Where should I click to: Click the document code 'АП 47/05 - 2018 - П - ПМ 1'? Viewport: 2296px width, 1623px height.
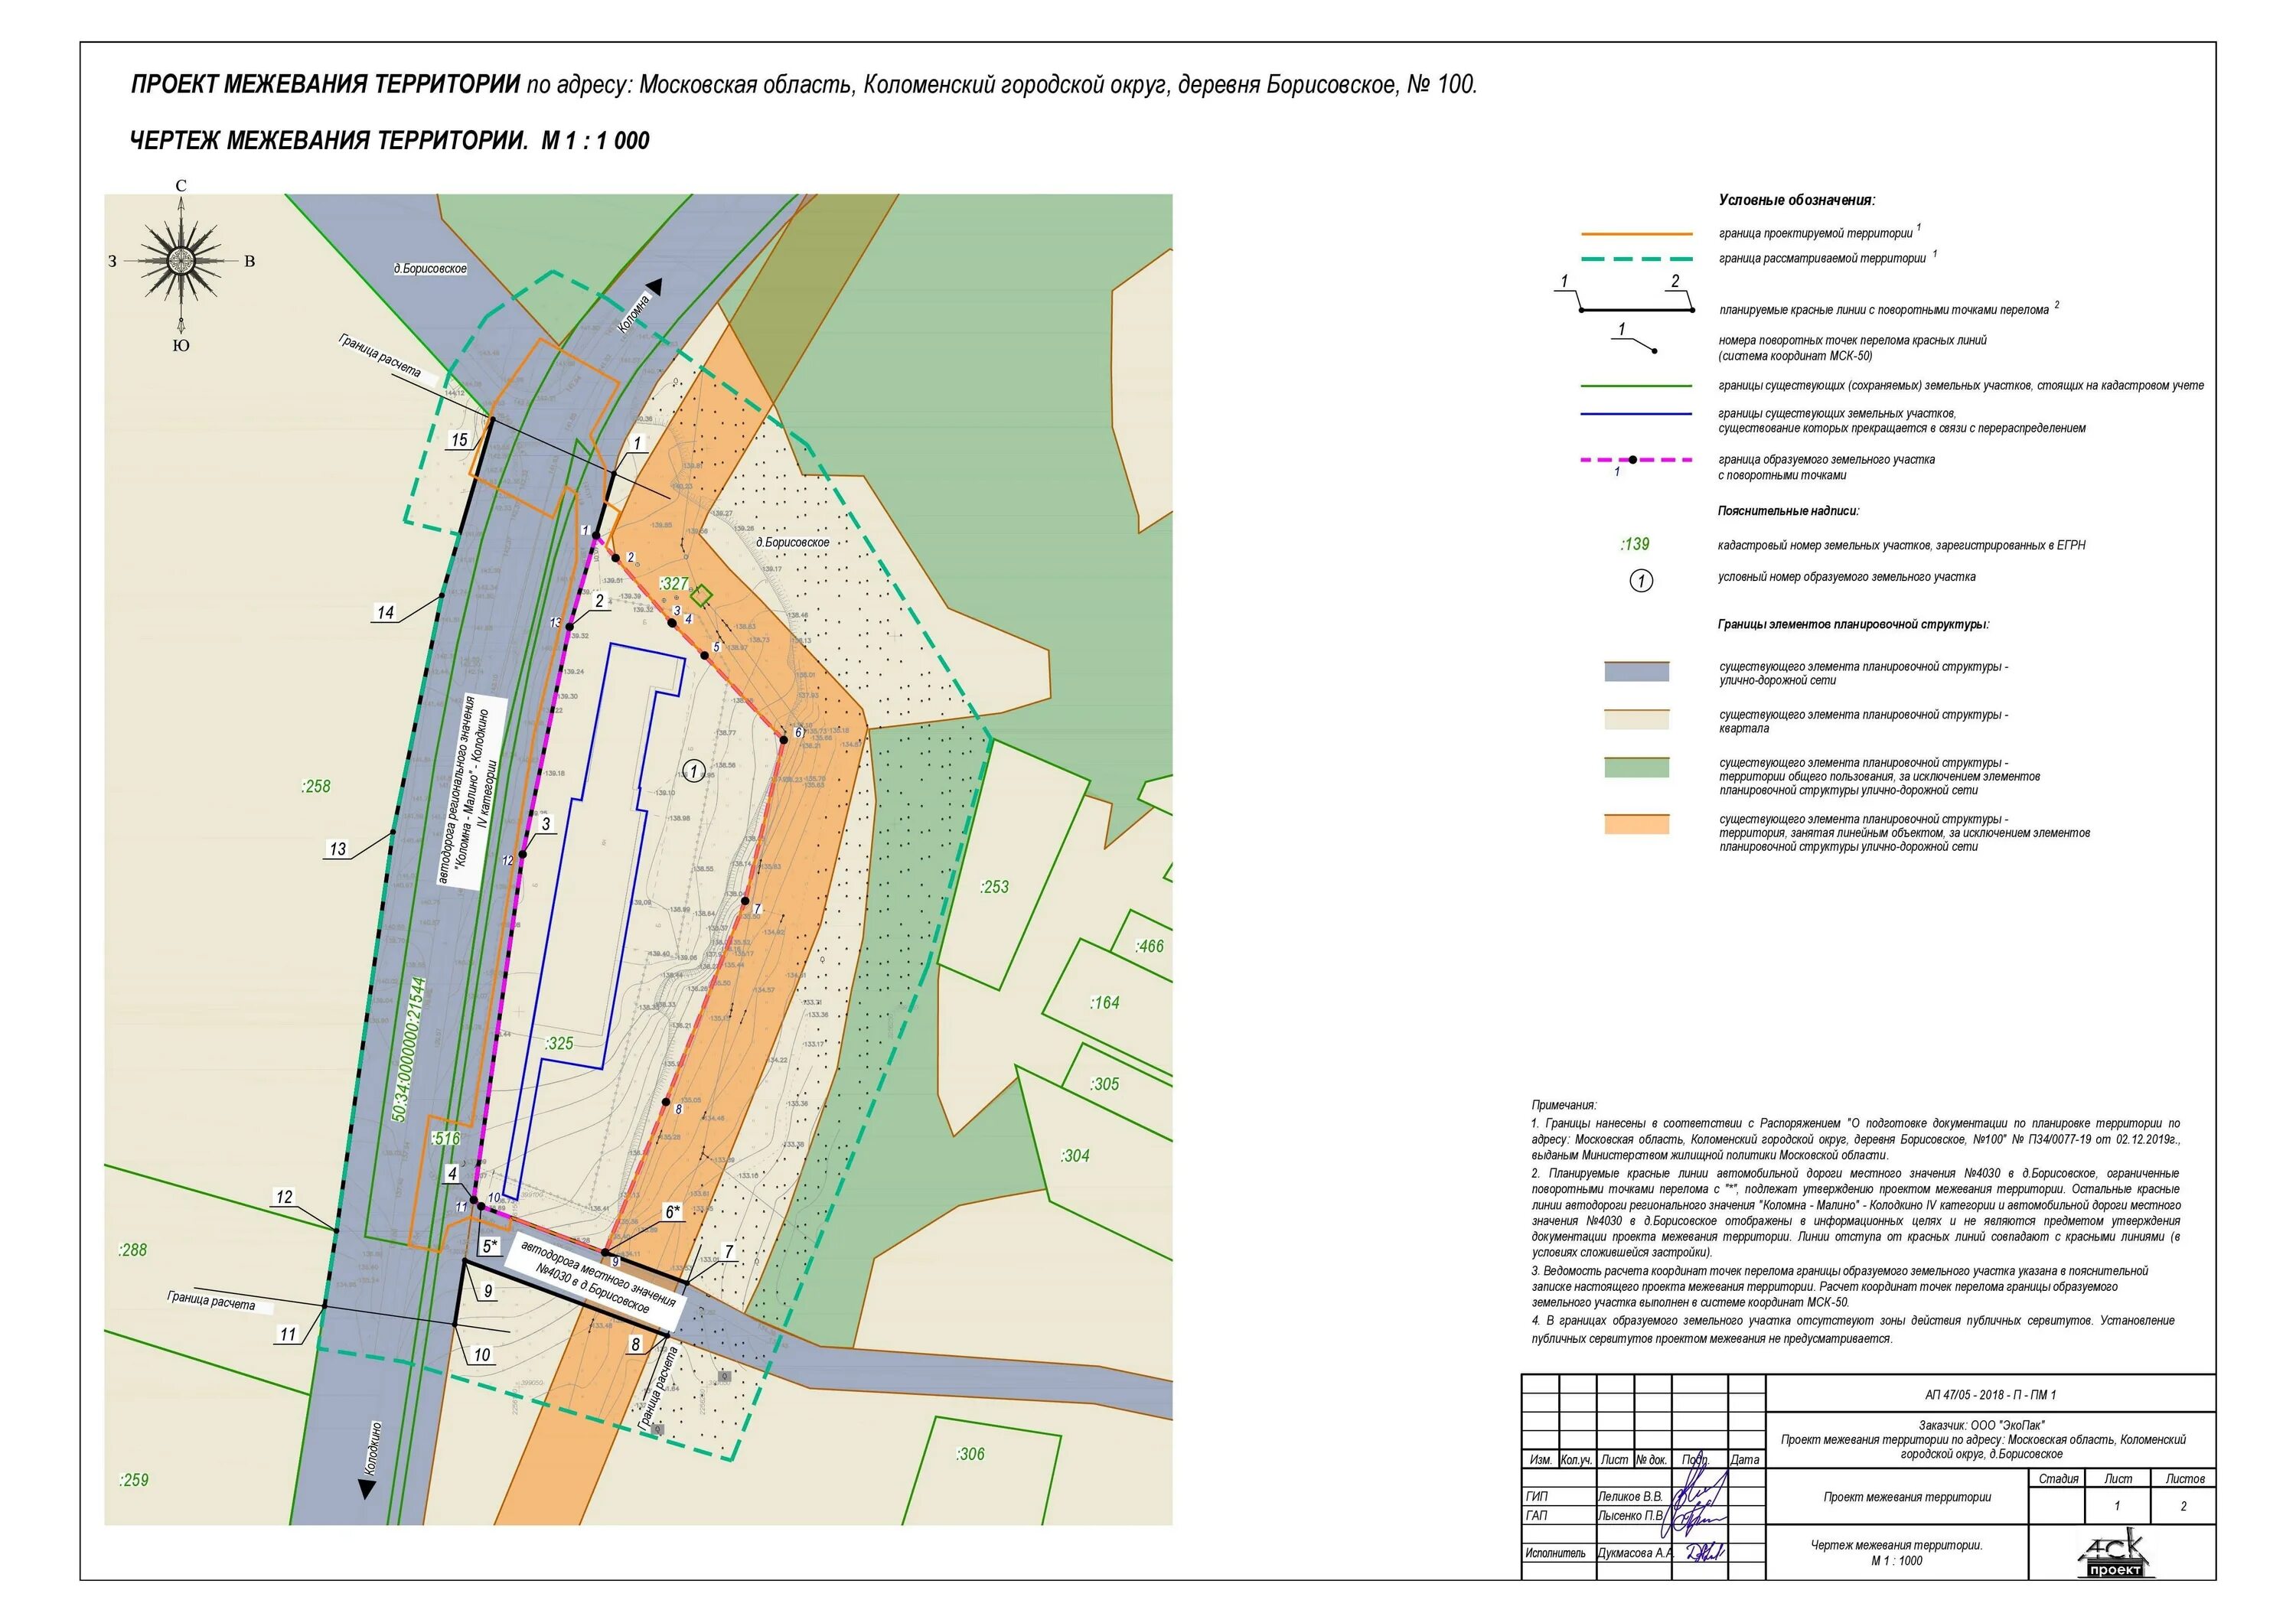coord(1990,1395)
